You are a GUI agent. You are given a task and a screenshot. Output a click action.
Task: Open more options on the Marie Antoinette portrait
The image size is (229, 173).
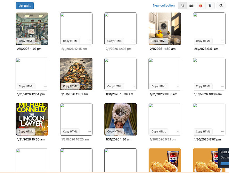134,131
